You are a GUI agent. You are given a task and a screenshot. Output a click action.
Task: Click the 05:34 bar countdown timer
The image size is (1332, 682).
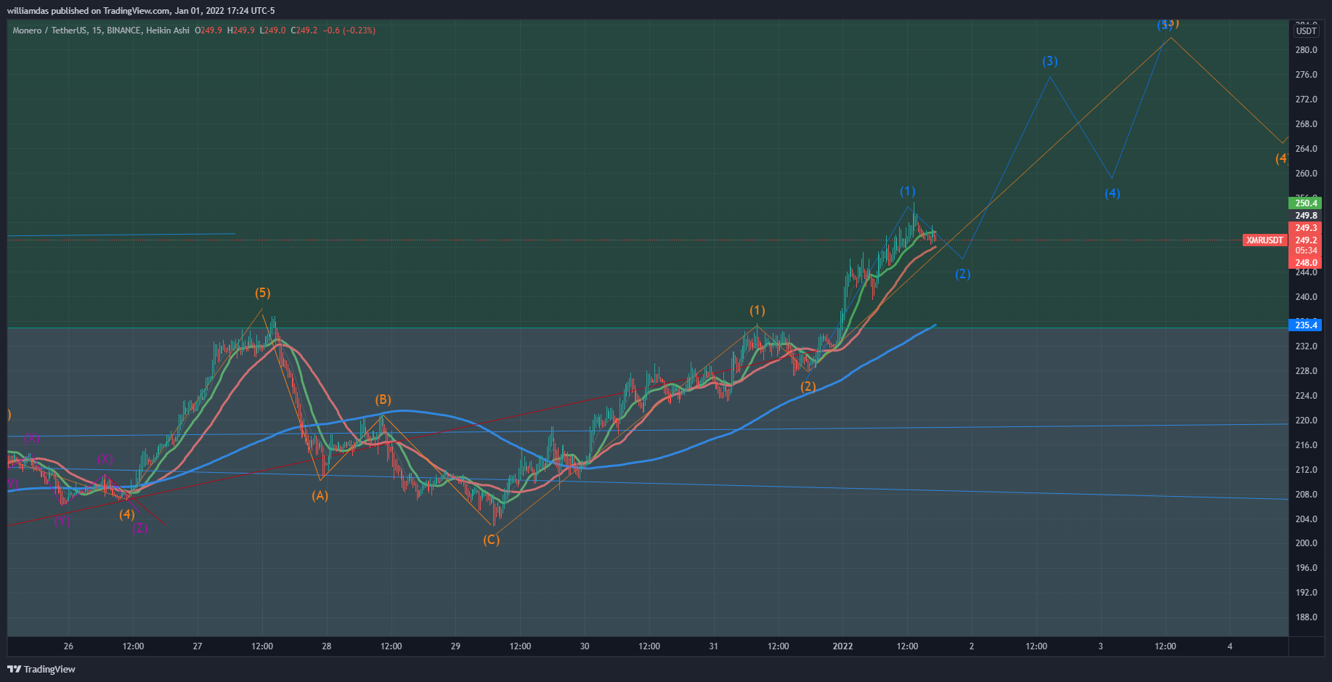(x=1306, y=251)
